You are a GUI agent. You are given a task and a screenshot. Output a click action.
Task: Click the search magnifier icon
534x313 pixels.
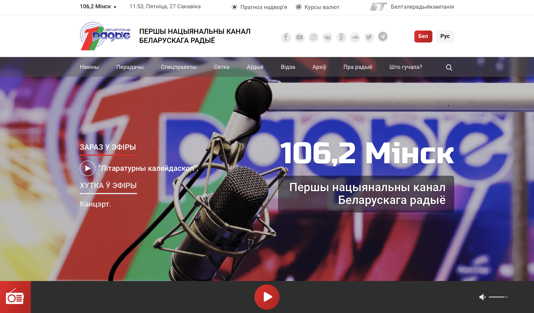coord(449,67)
